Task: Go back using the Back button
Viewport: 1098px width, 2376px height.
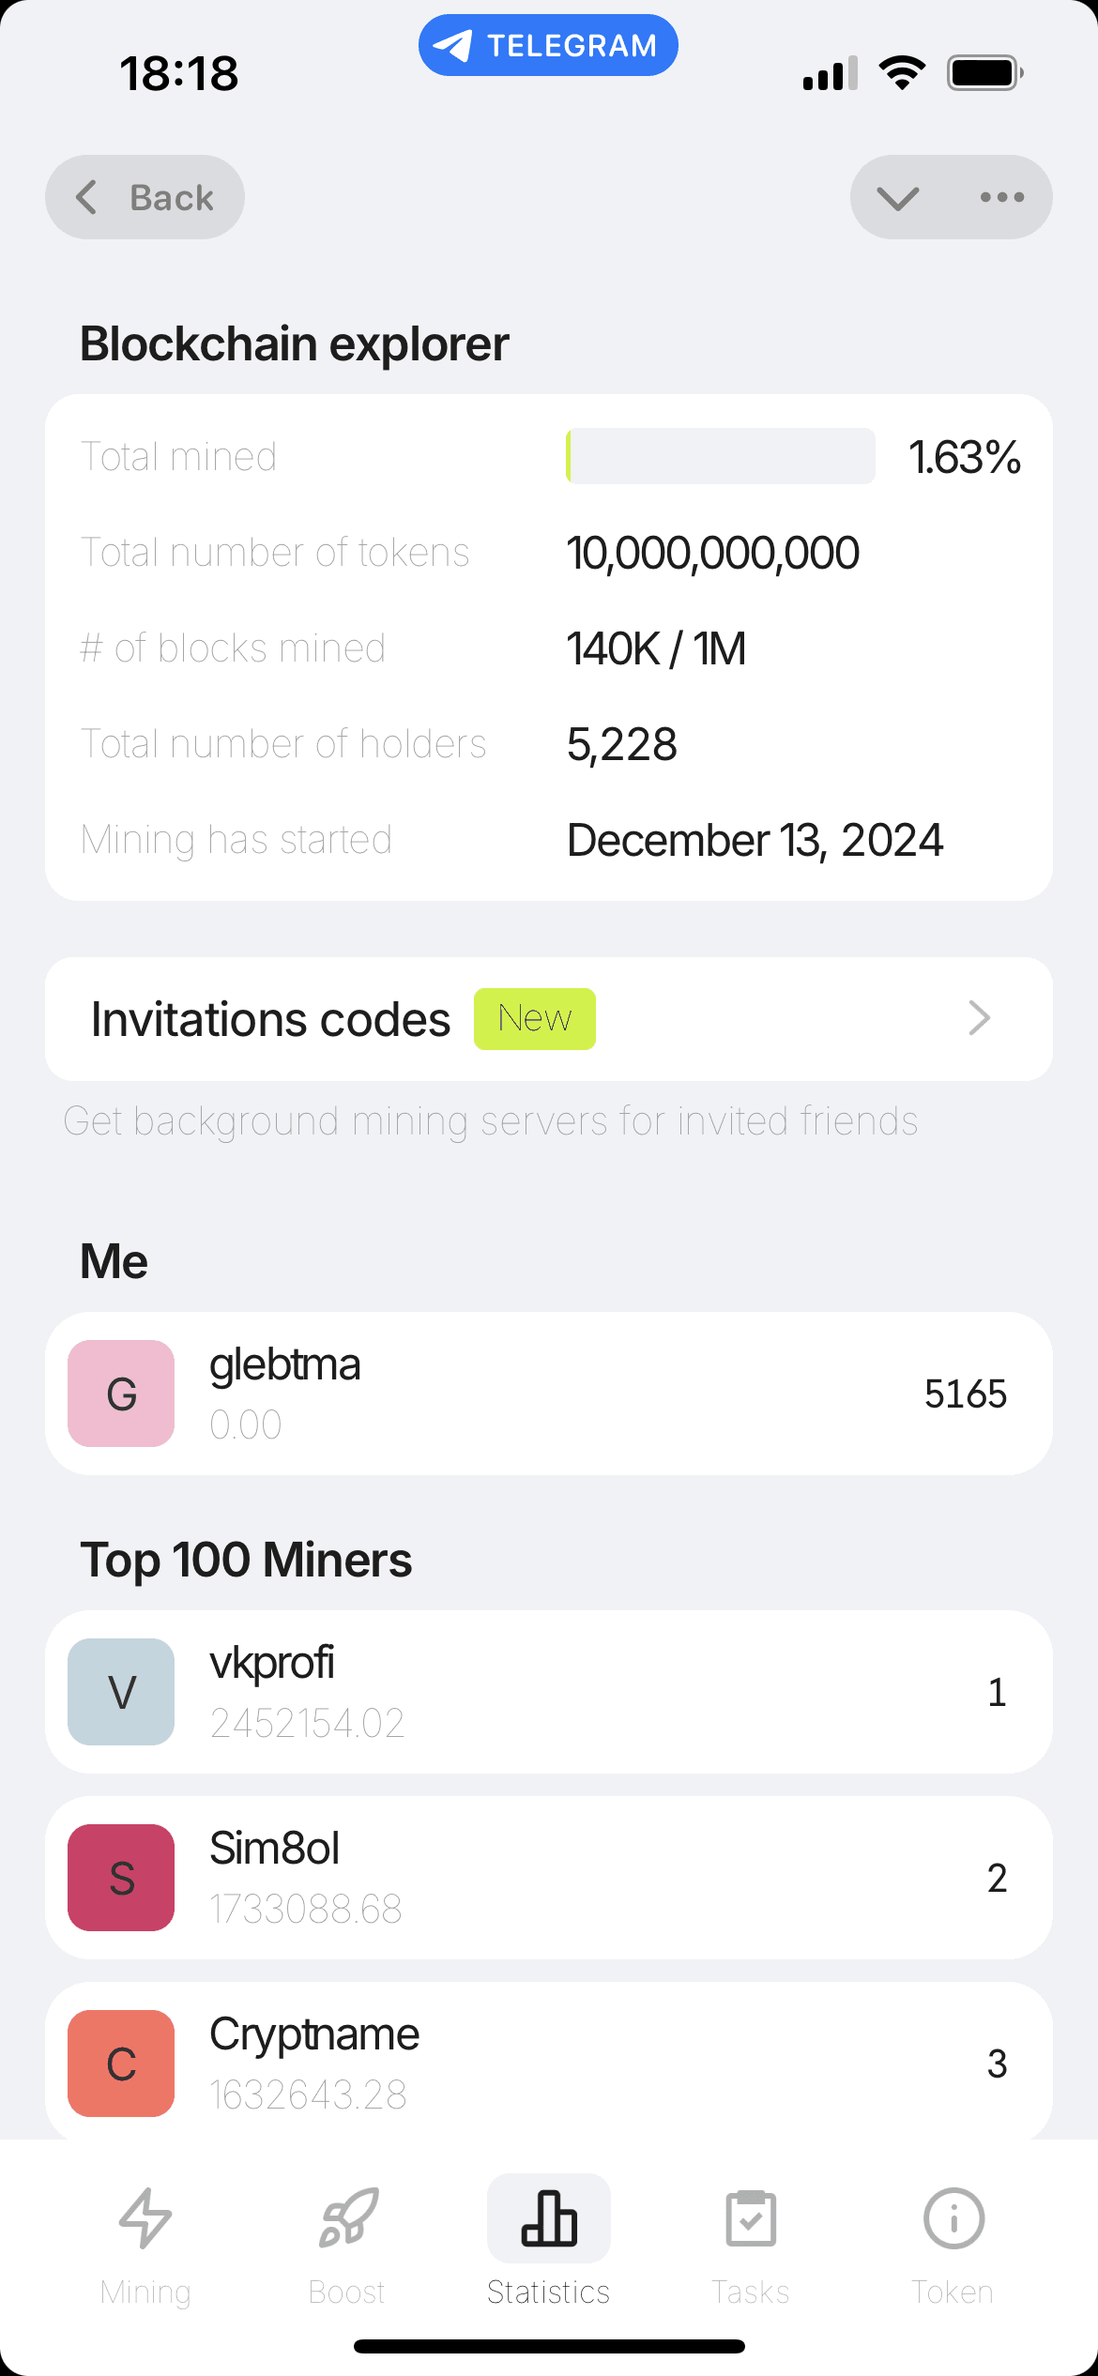Action: pos(145,197)
